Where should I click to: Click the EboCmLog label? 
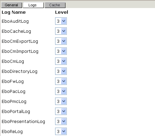13,61
